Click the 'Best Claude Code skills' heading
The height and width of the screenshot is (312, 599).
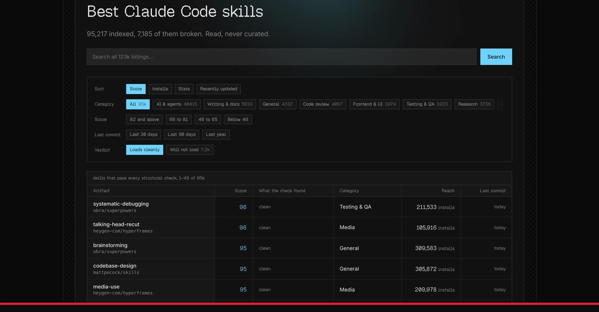175,11
